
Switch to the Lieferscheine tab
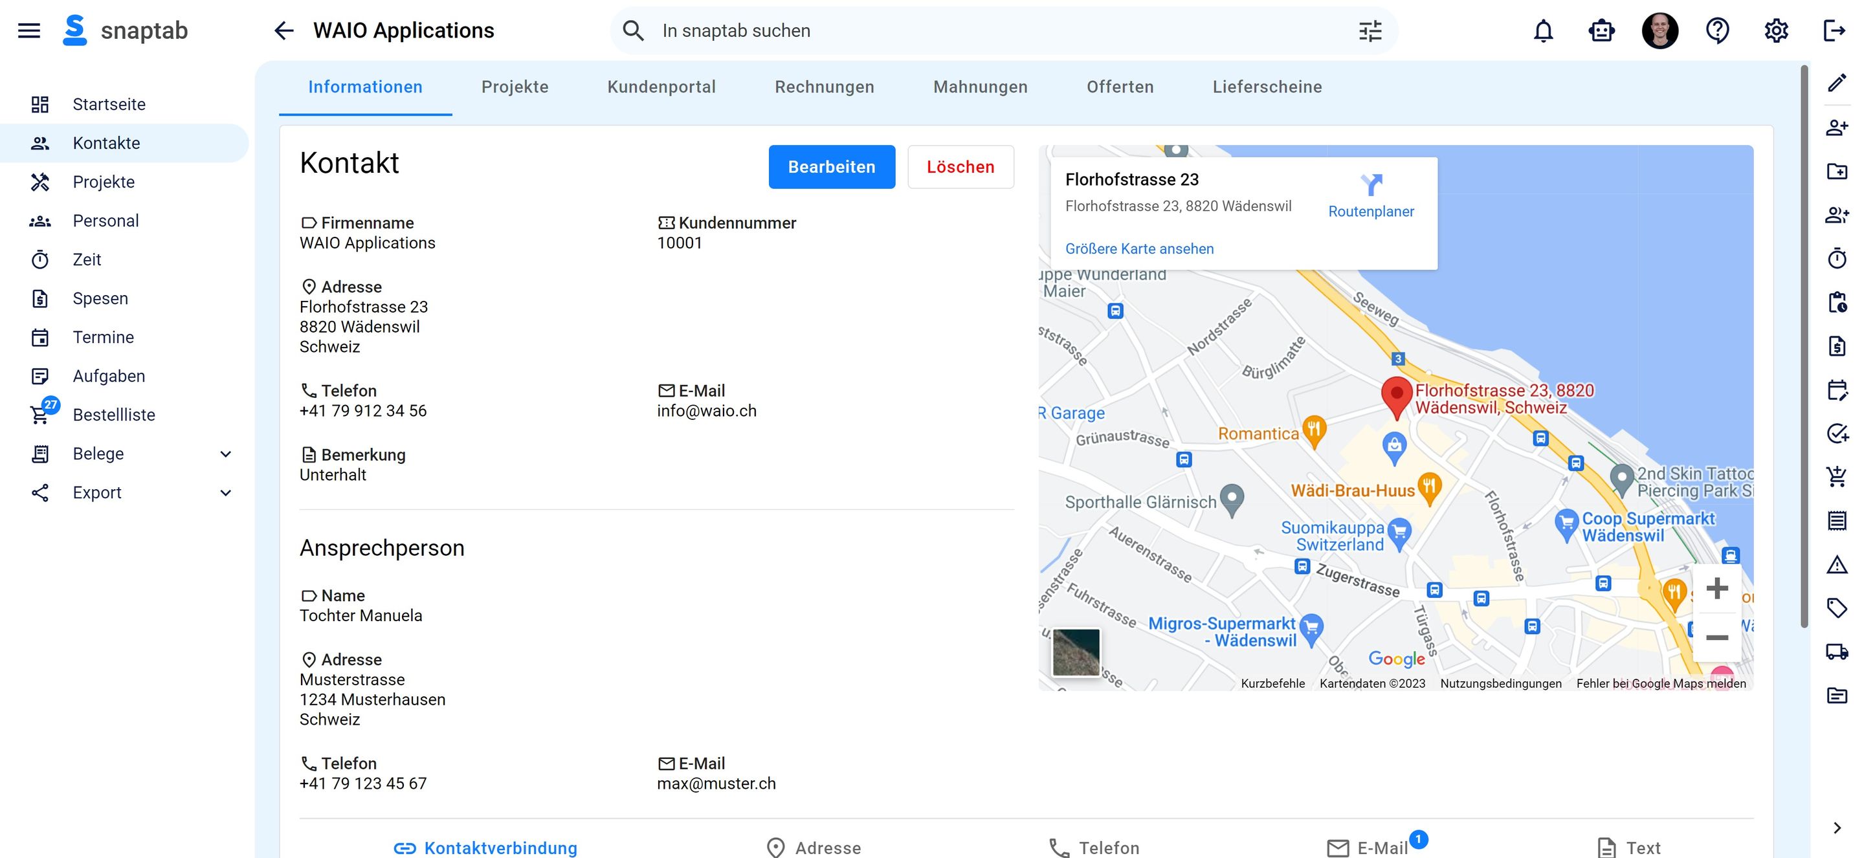pos(1267,87)
